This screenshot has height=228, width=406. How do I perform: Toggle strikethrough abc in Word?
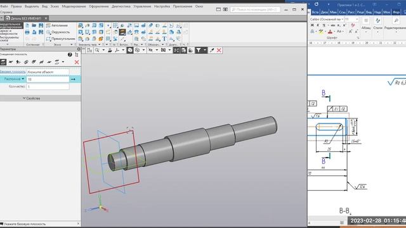click(333, 25)
